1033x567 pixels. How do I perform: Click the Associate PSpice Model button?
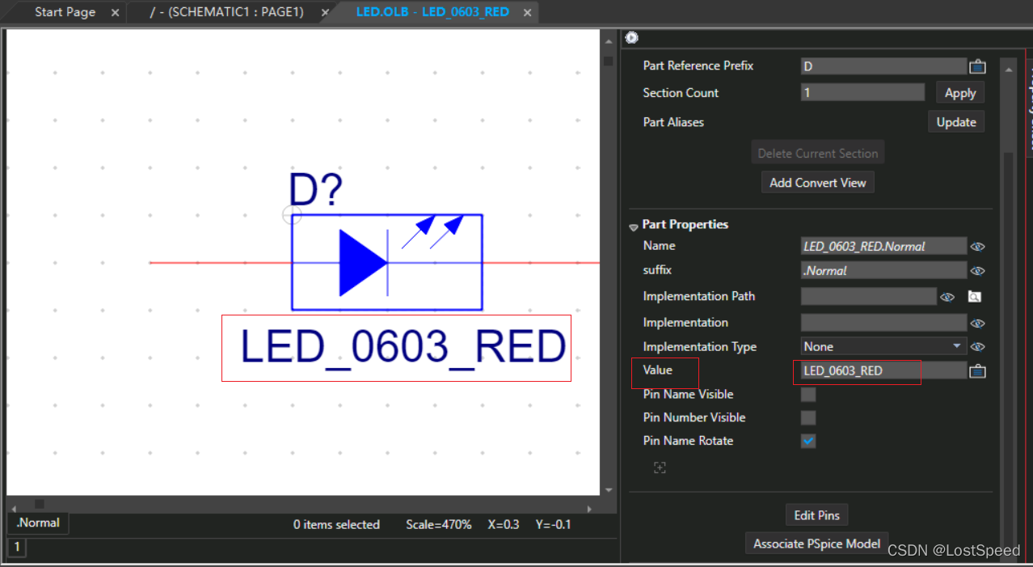[x=816, y=544]
